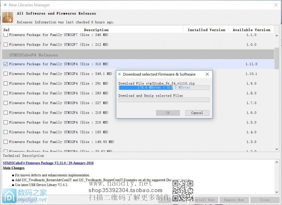Check the STM32F4 349.1 MB package

coord(5,74)
